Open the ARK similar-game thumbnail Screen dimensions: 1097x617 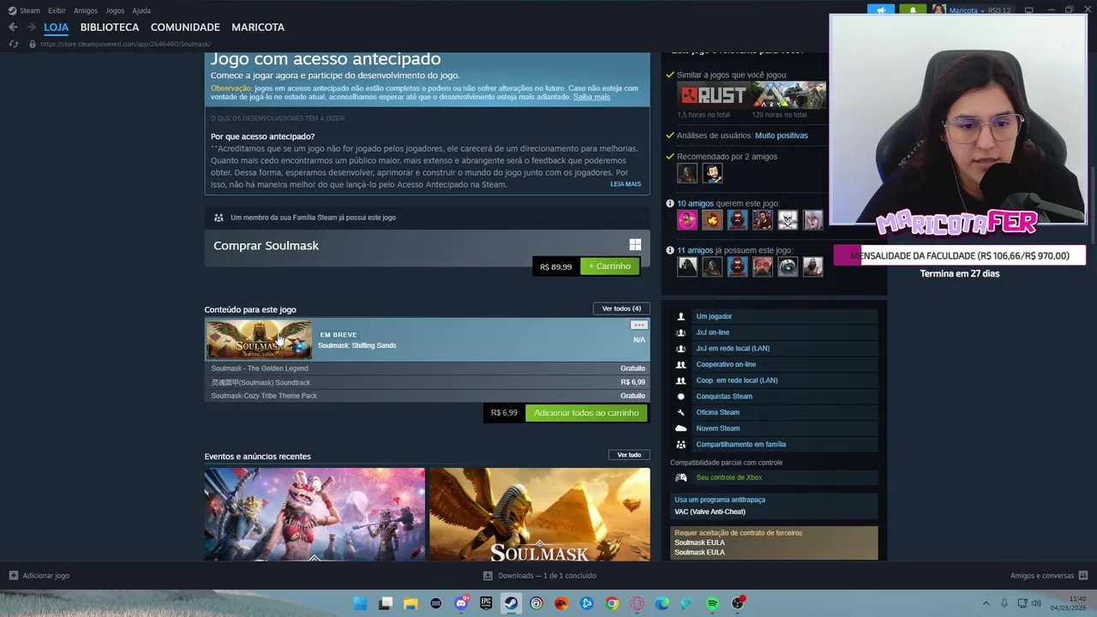[x=788, y=95]
